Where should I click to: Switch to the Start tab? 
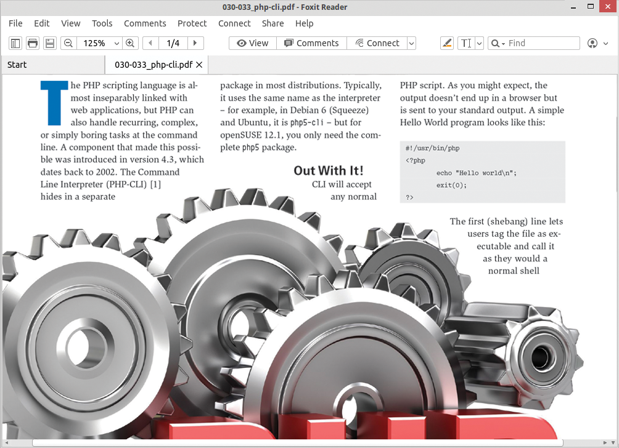pos(17,64)
